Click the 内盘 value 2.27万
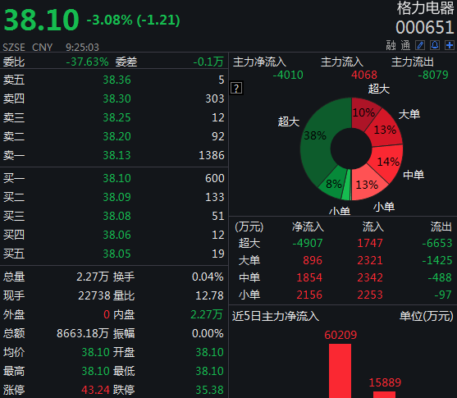457x398 pixels. click(x=207, y=315)
